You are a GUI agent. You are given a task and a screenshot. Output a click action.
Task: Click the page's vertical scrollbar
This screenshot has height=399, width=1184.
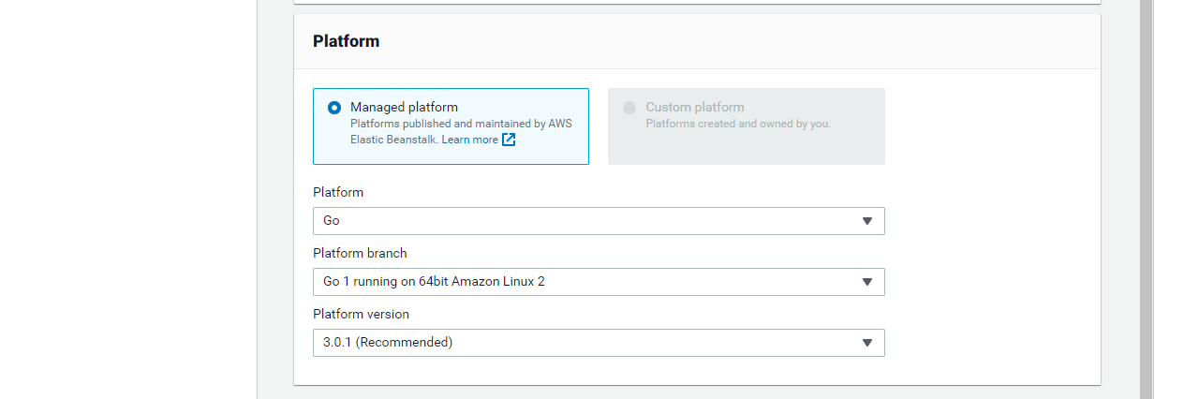(1146, 199)
